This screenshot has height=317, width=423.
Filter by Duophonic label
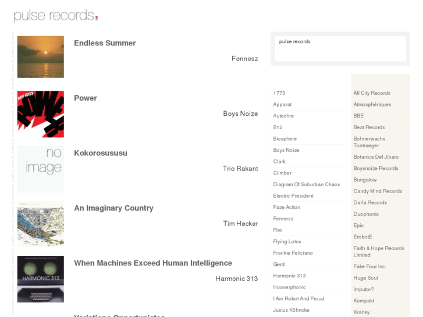[366, 214]
